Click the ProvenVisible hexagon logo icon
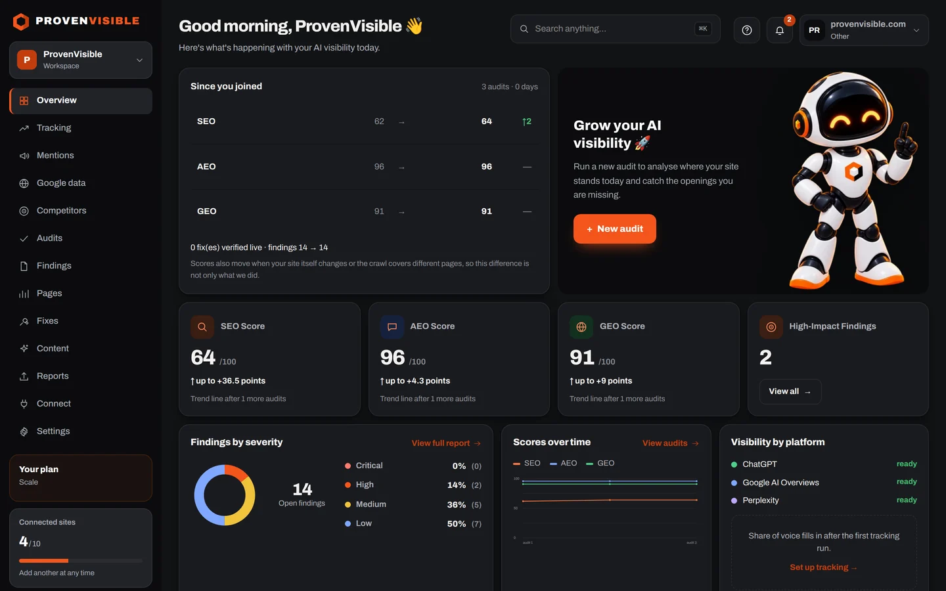This screenshot has height=591, width=946. (21, 22)
